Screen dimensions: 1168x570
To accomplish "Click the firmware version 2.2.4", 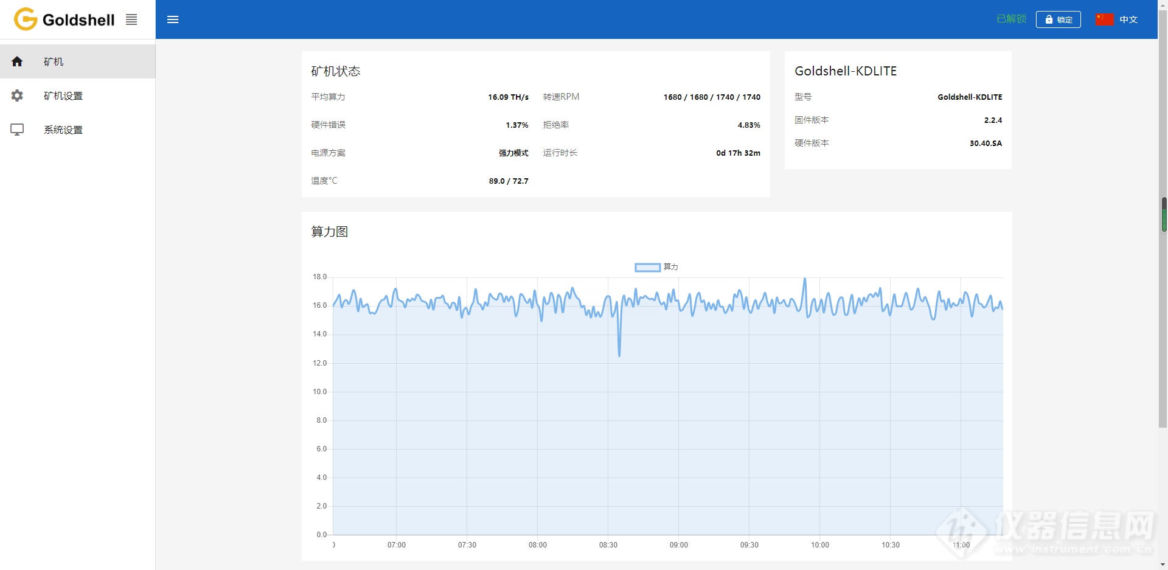I will click(x=993, y=120).
